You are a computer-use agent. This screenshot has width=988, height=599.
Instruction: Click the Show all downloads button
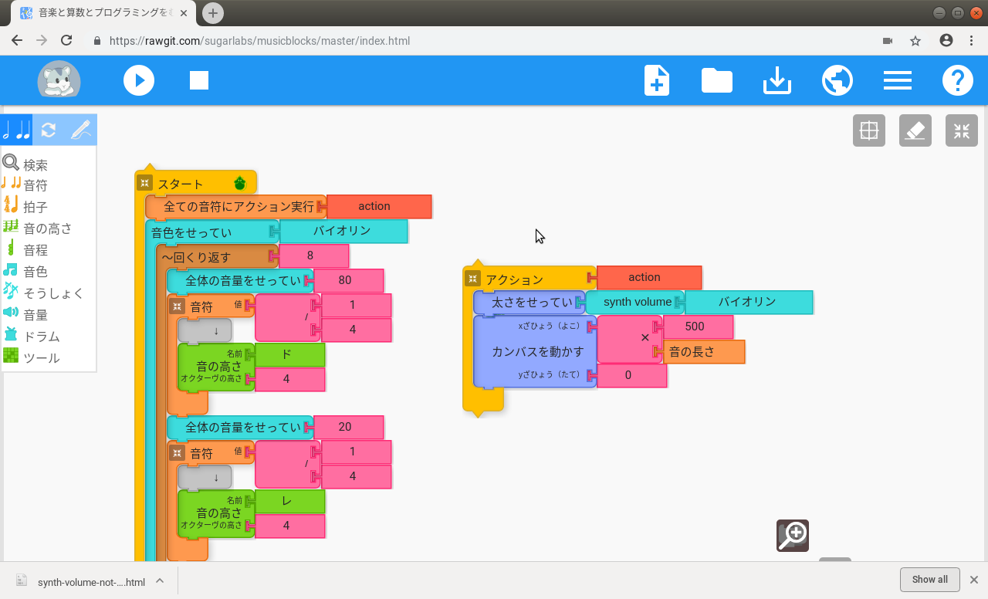point(929,580)
